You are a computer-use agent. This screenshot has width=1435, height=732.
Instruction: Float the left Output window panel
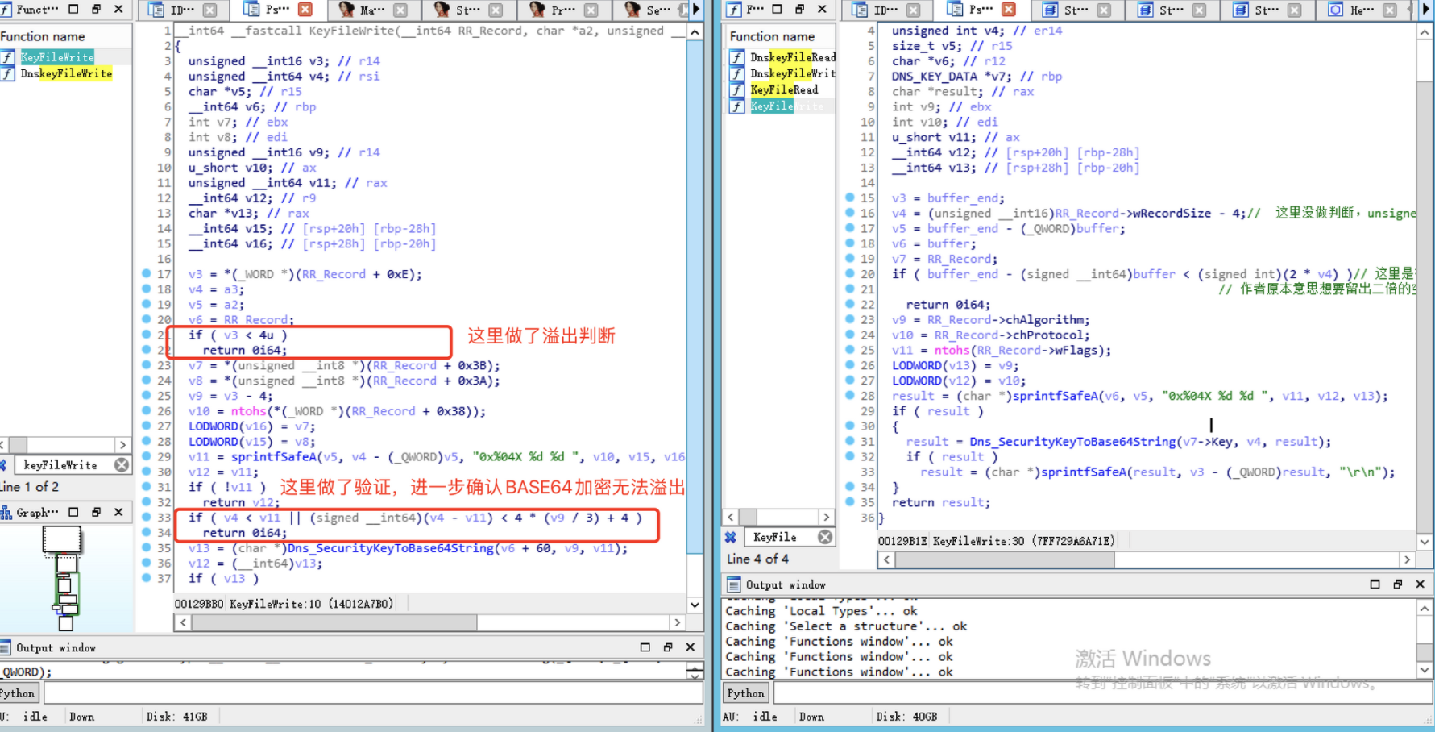645,647
